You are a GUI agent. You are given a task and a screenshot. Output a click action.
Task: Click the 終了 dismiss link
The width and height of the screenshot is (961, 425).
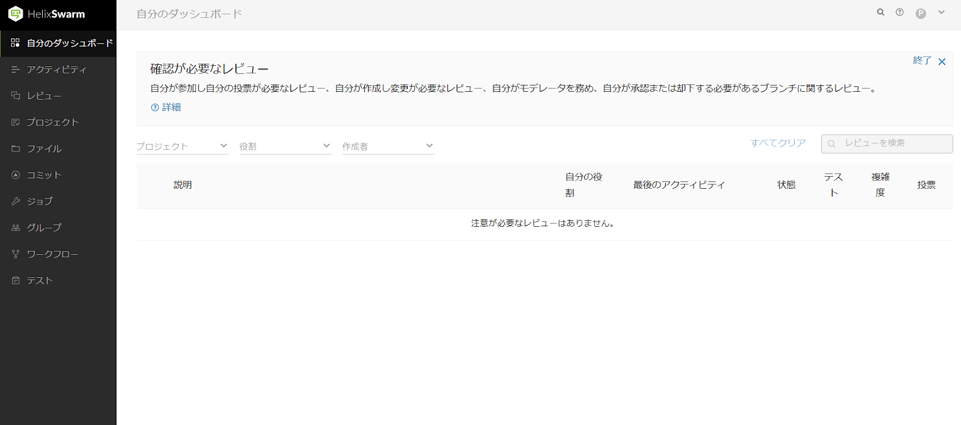(922, 61)
